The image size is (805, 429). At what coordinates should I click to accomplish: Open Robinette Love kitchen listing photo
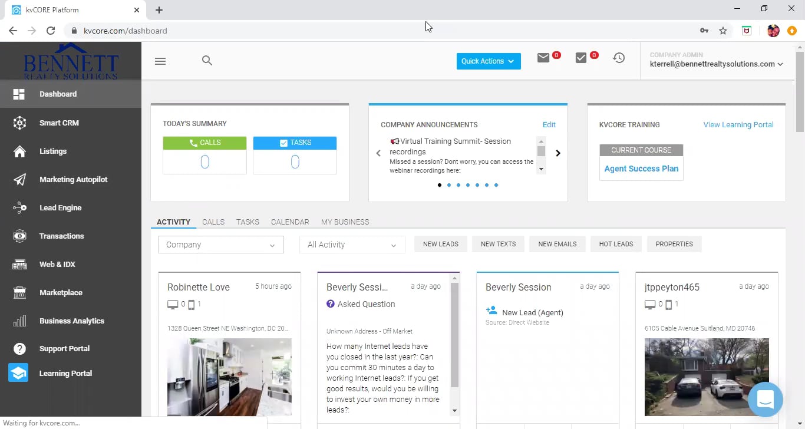[x=229, y=377]
